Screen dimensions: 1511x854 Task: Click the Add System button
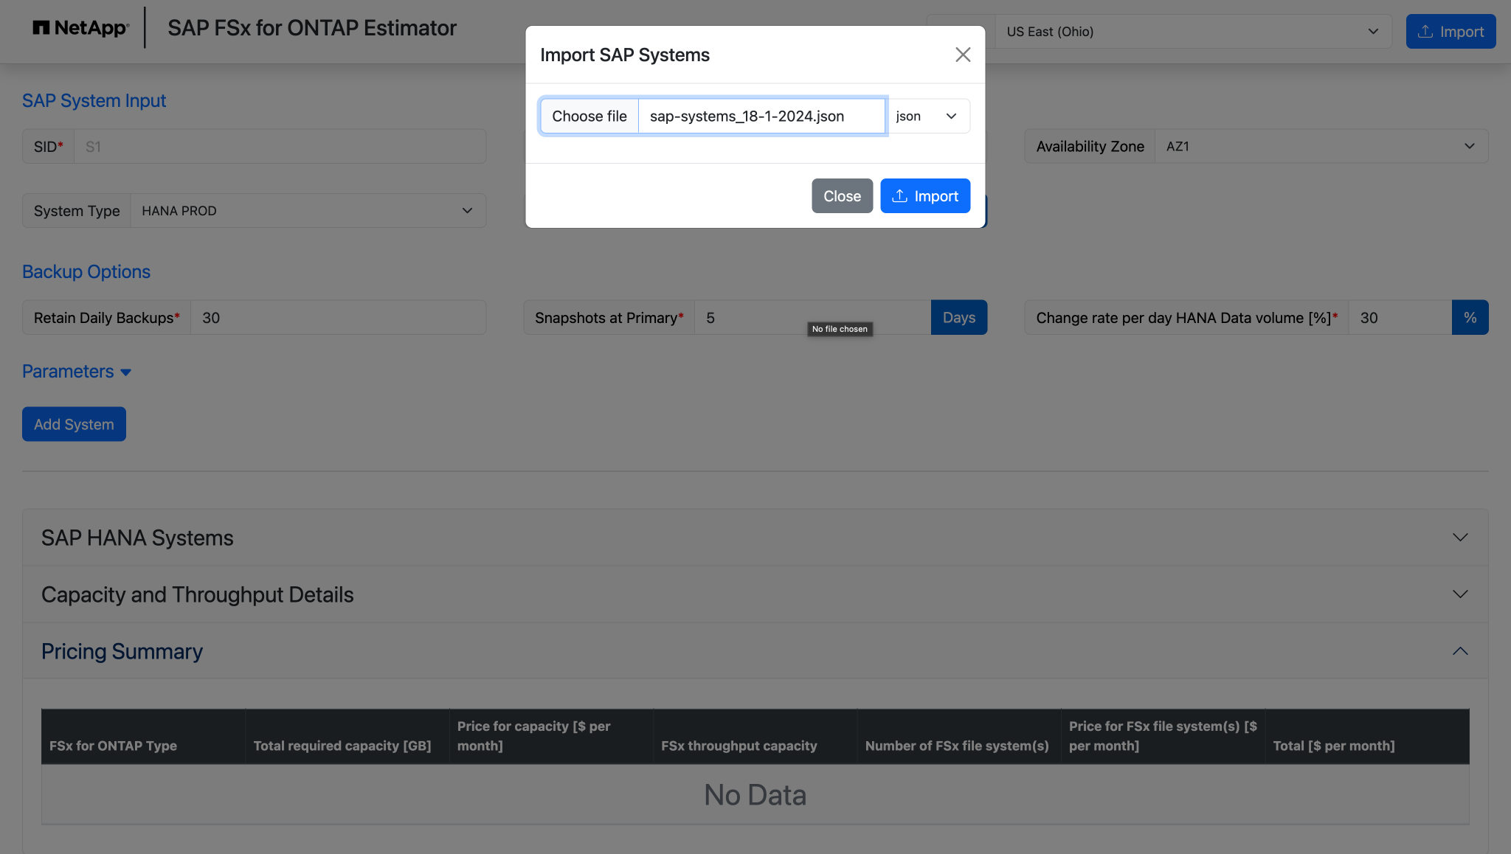coord(74,424)
